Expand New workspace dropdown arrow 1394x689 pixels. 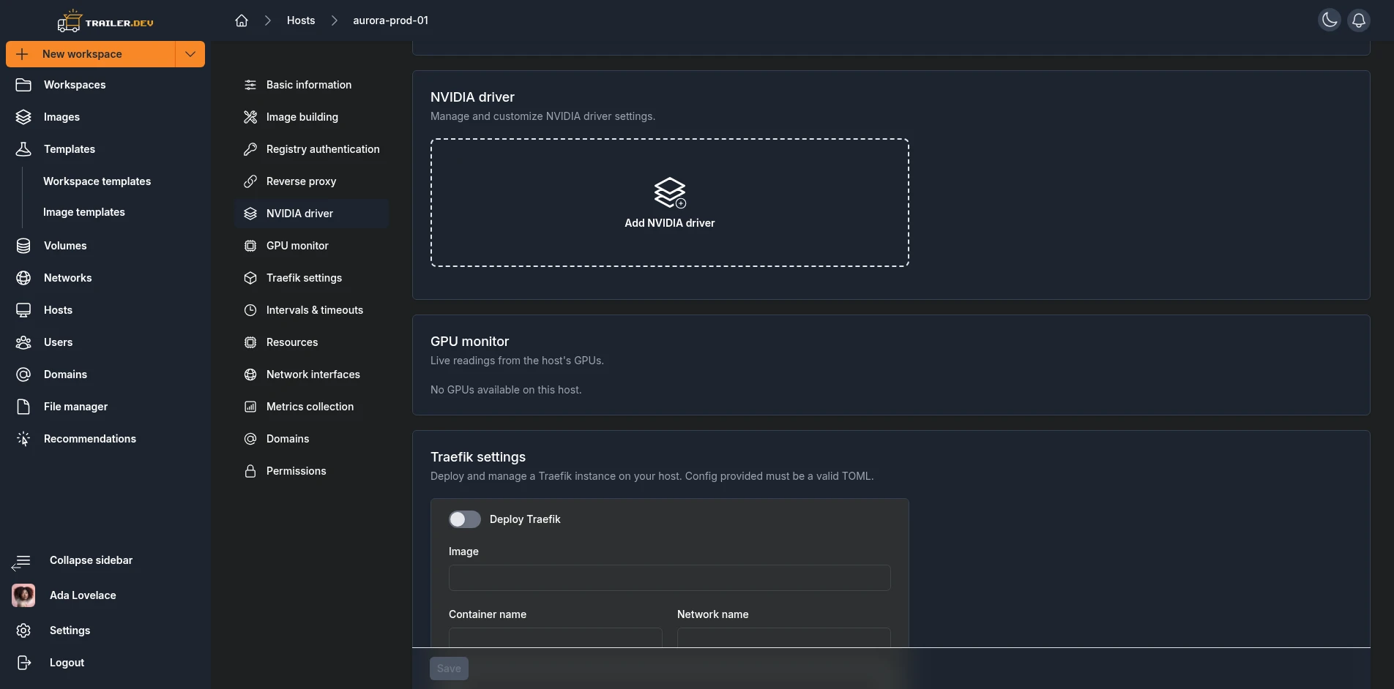pyautogui.click(x=190, y=54)
